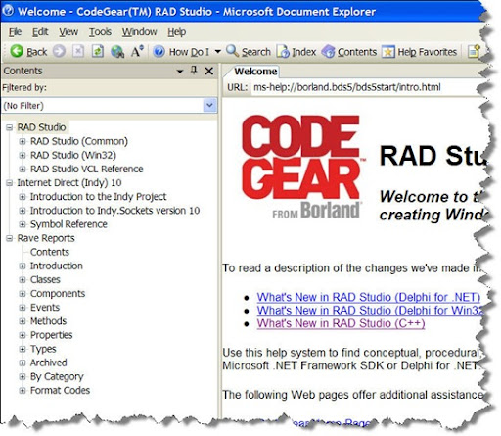Click the greyed Forward arrow icon
This screenshot has height=436, width=501.
coord(59,51)
